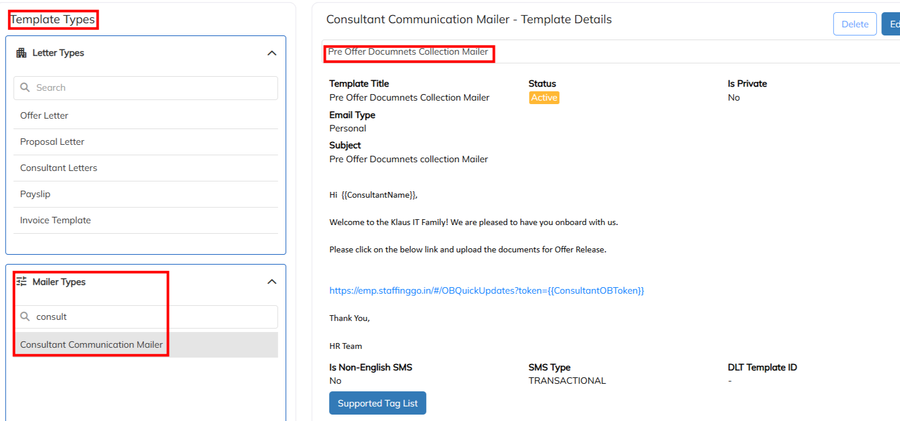Open Proposal Letter template type

(52, 142)
